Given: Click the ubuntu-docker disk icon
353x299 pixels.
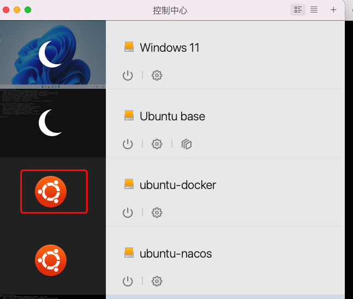Looking at the screenshot, I should coord(129,184).
